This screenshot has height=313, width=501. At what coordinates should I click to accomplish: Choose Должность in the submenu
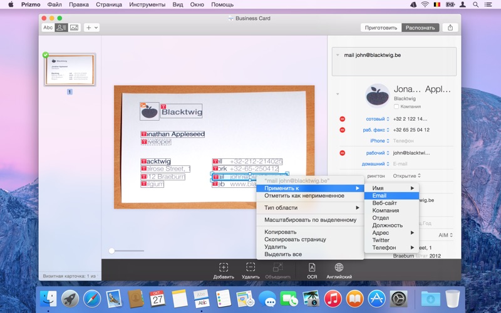391,225
